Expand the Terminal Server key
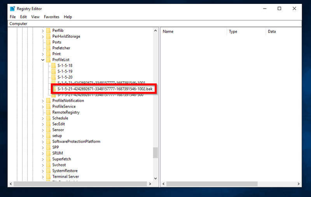 (43, 177)
